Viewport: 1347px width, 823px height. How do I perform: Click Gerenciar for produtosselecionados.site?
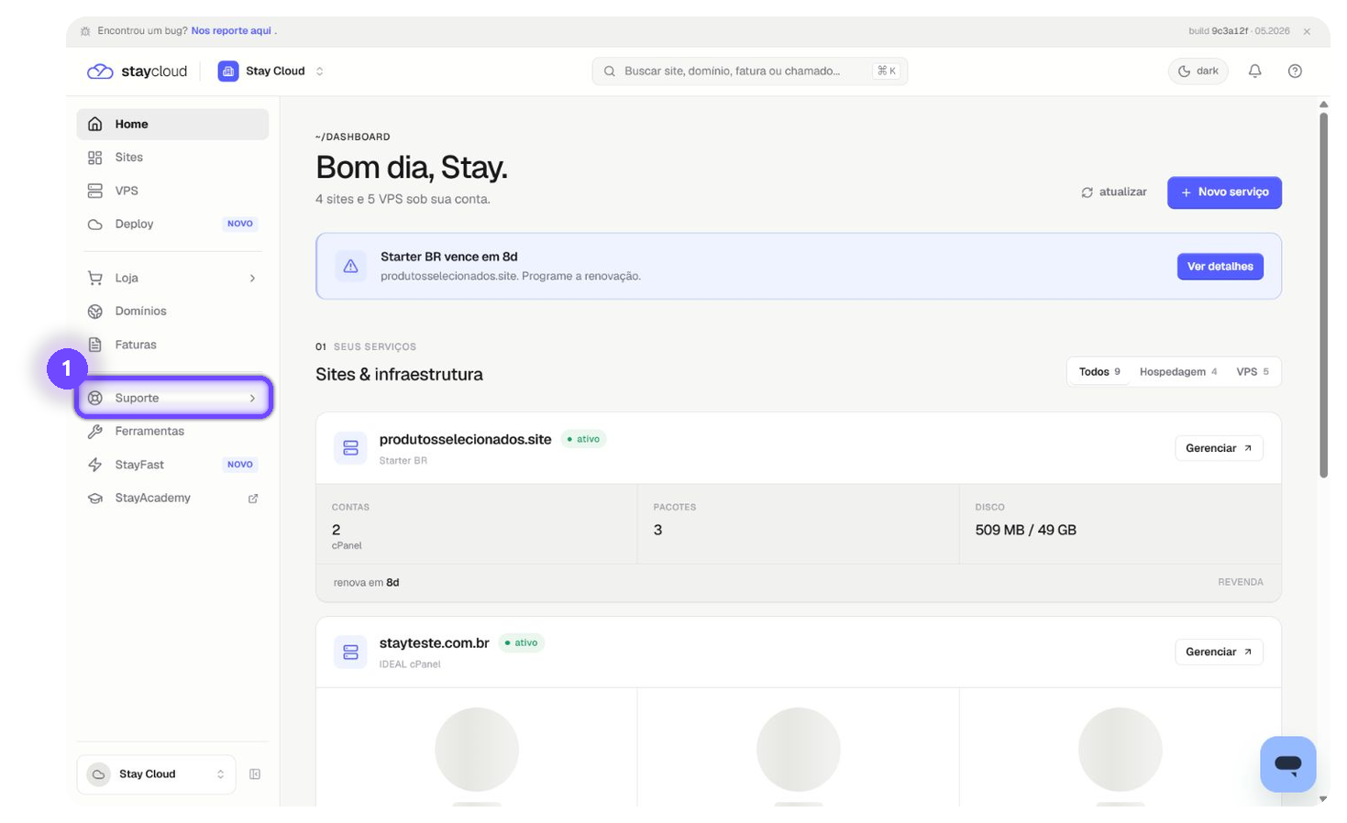tap(1219, 448)
